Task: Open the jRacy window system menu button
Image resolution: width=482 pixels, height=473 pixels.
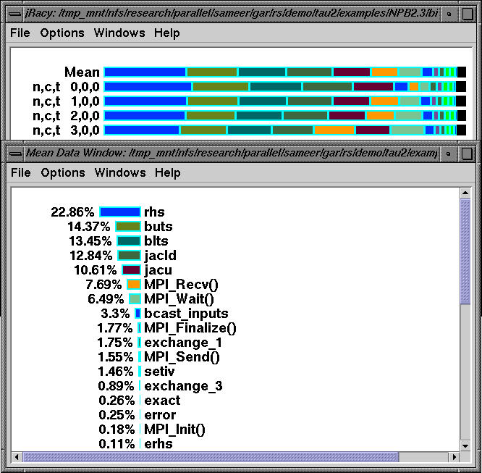Action: 14,14
